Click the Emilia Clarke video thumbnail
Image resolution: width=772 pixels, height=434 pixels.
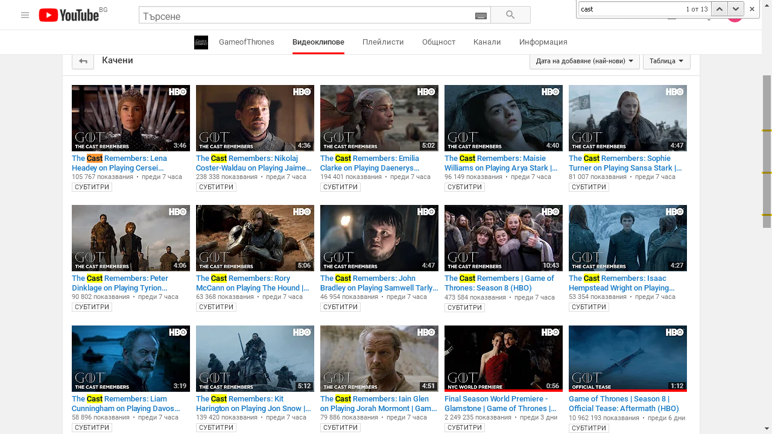click(x=379, y=118)
